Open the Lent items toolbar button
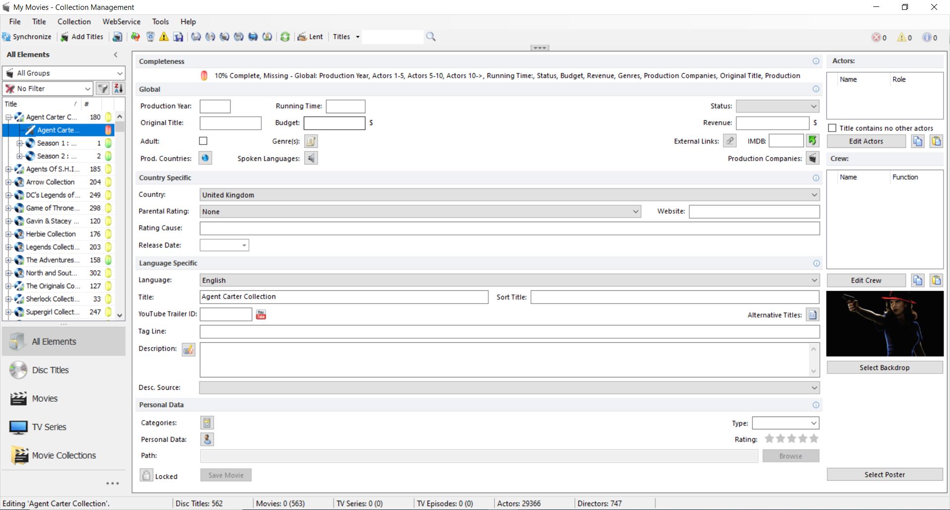The height and width of the screenshot is (510, 950). click(310, 37)
